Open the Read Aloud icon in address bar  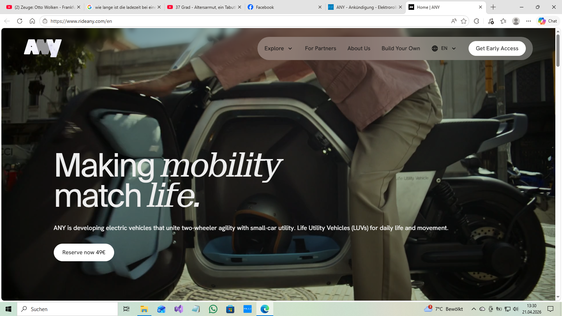coord(454,21)
